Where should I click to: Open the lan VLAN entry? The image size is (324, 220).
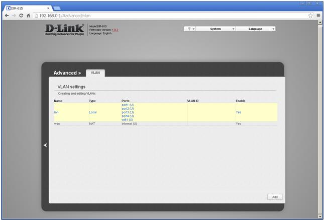[56, 112]
